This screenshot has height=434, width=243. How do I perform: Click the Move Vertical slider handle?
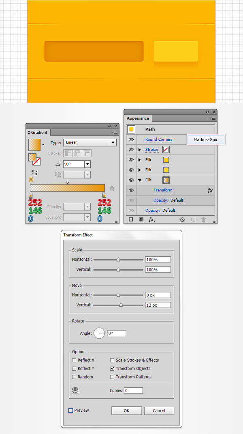click(x=121, y=305)
